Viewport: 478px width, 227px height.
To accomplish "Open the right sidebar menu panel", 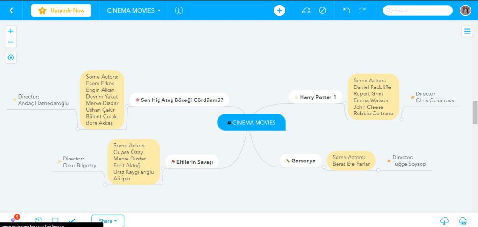I will [x=467, y=31].
